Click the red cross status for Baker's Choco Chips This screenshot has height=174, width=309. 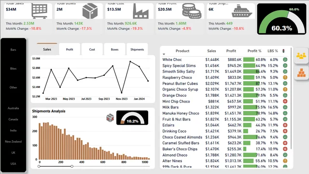pyautogui.click(x=285, y=149)
